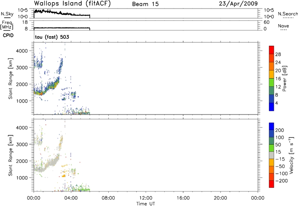Click the '16:00' time tick label
Viewport: 298px width, 206px height.
pos(183,198)
